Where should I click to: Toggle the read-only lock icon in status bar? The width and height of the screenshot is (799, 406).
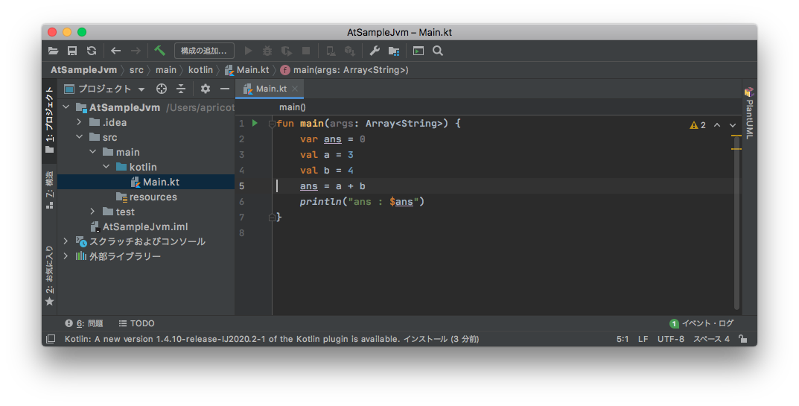[742, 339]
